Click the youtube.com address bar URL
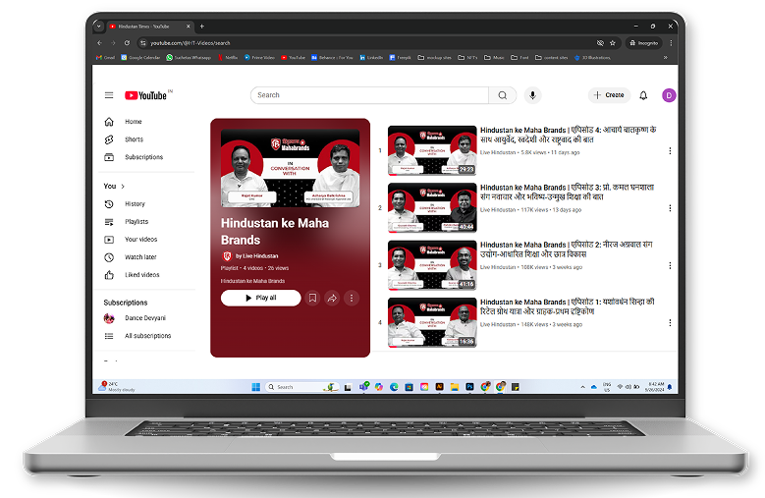 [x=191, y=43]
